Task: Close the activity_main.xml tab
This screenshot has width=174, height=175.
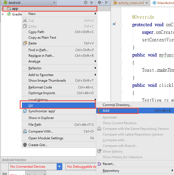Action: [x=147, y=3]
